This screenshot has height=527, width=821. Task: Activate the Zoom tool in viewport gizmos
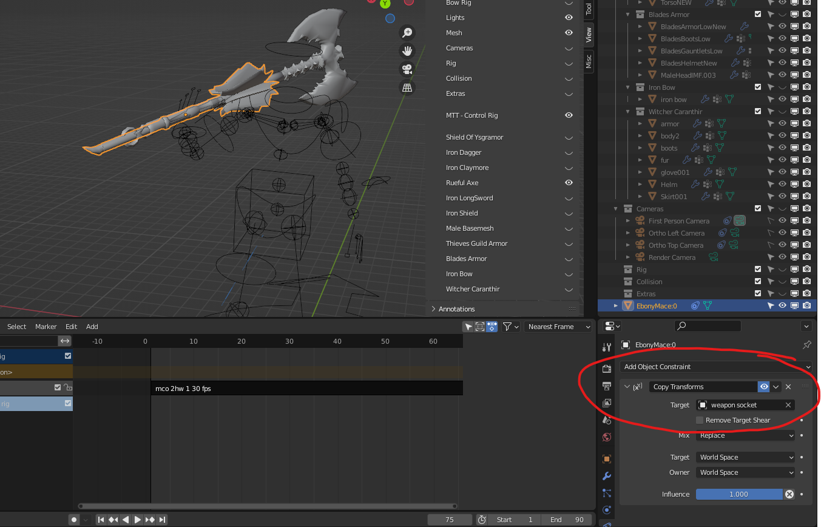(407, 32)
